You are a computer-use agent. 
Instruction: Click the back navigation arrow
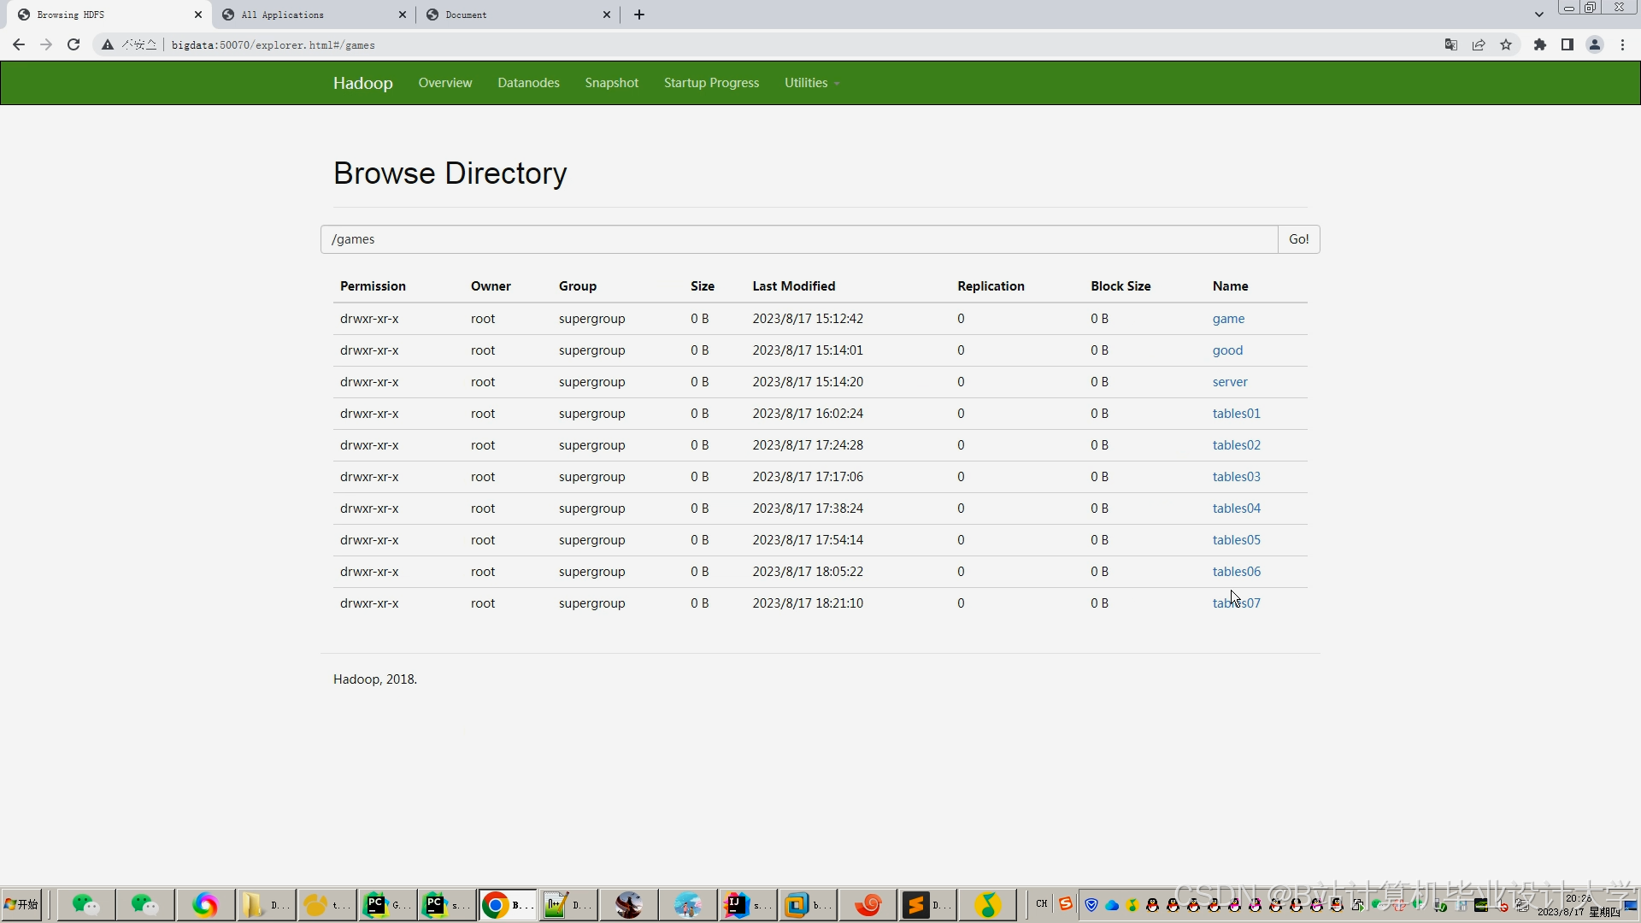pos(19,45)
